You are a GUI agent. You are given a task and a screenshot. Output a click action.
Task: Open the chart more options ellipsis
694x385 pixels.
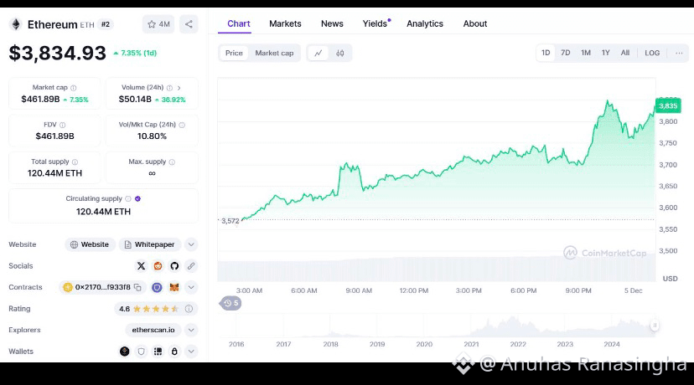pos(679,53)
